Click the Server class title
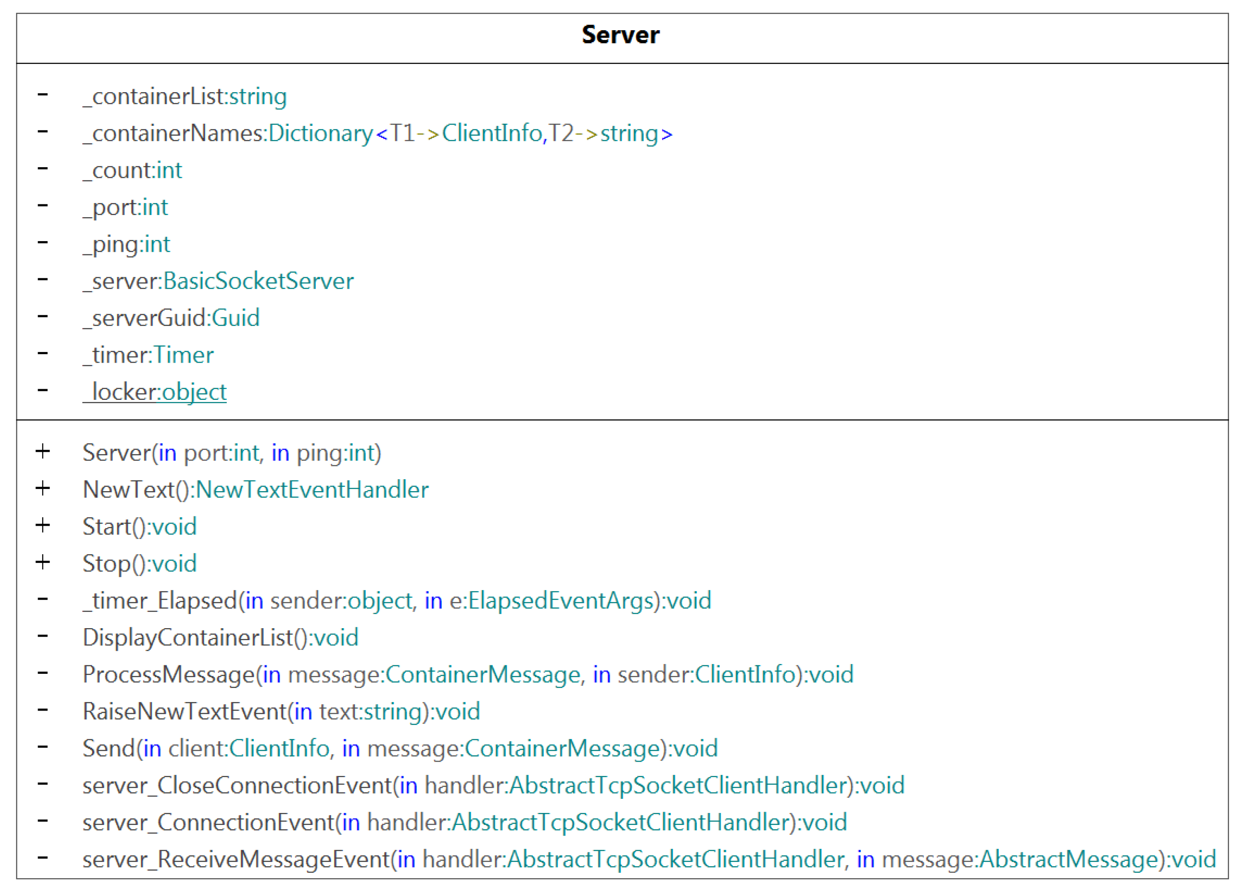 click(x=620, y=35)
